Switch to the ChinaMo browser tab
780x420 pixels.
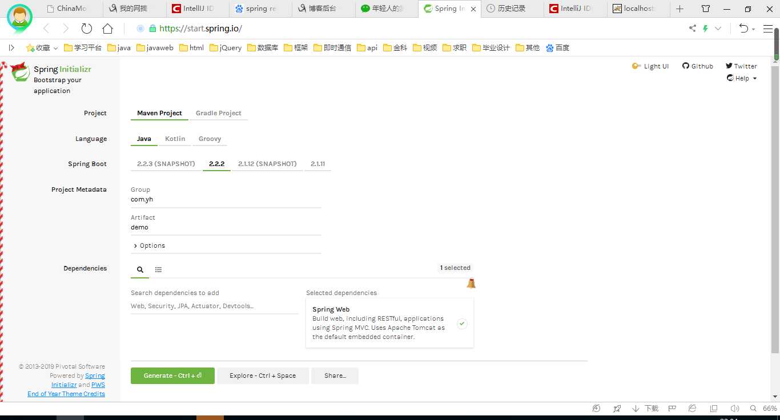click(x=71, y=9)
